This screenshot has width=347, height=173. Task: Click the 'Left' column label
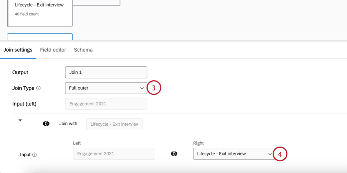point(77,143)
